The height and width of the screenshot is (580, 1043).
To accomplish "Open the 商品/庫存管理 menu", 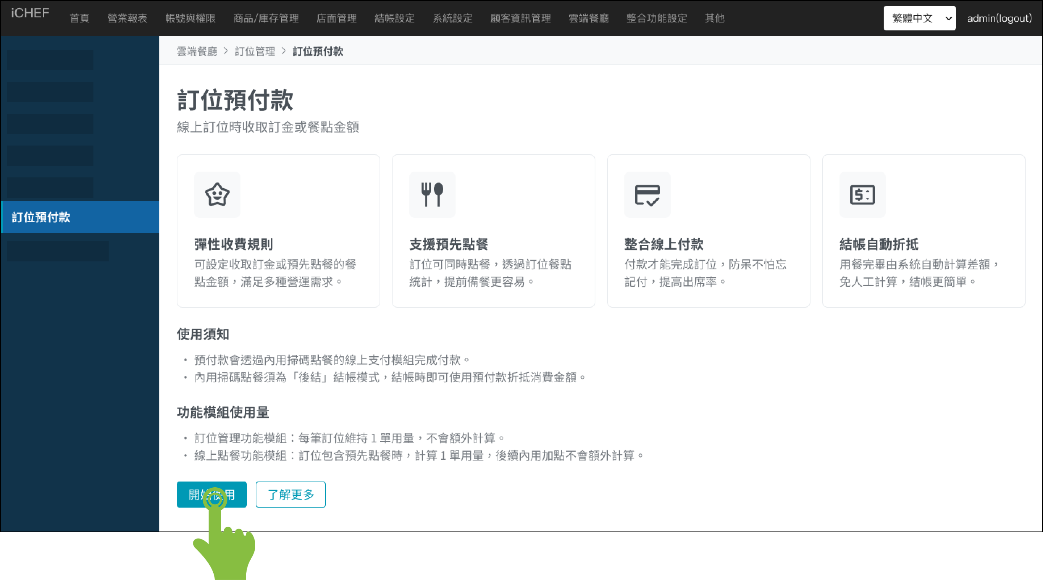I will tap(266, 18).
